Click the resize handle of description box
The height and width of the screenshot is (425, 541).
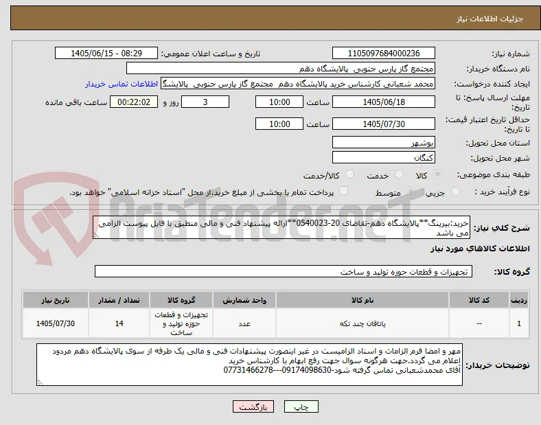click(96, 236)
